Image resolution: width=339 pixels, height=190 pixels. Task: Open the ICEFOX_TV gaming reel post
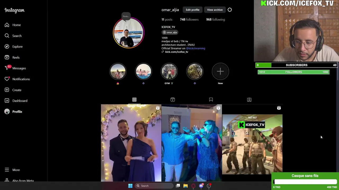click(252, 143)
